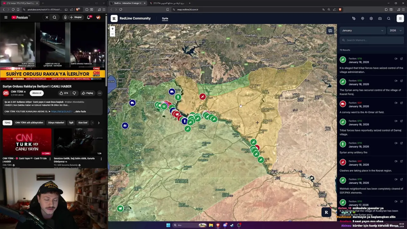Open the YouTube guide hamburger menu
The width and height of the screenshot is (407, 229).
point(6,17)
